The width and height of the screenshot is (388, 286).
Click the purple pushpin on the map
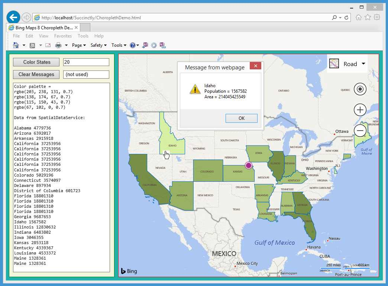pos(249,165)
